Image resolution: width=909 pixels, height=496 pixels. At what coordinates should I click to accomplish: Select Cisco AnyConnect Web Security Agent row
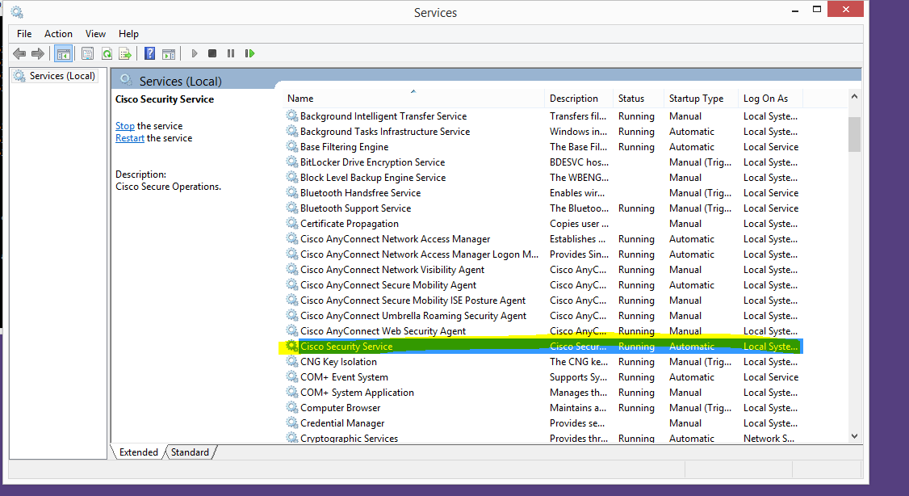tap(543, 331)
